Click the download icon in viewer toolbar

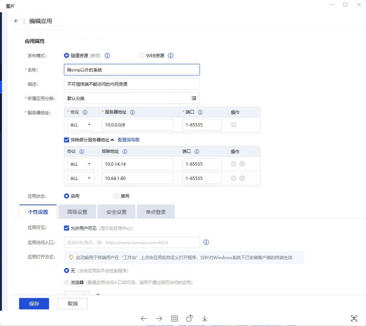pos(205,318)
